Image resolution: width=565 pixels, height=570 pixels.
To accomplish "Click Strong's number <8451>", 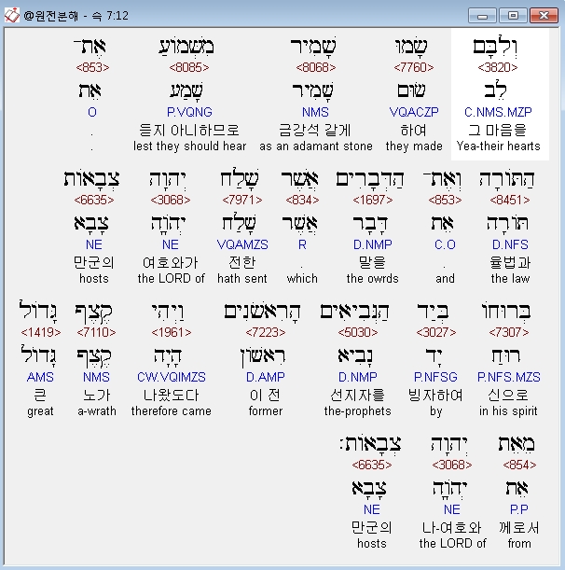I will 510,200.
